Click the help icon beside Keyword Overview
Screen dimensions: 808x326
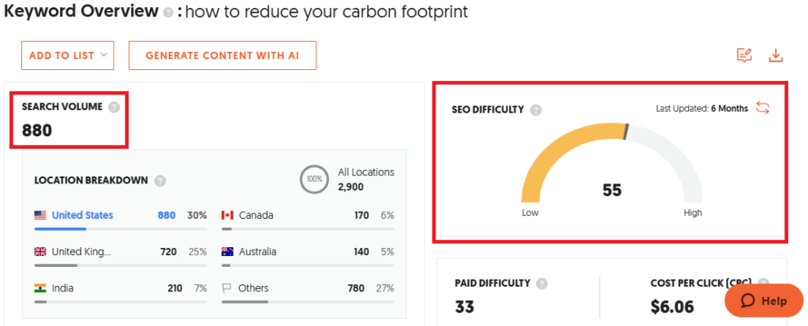[x=166, y=13]
